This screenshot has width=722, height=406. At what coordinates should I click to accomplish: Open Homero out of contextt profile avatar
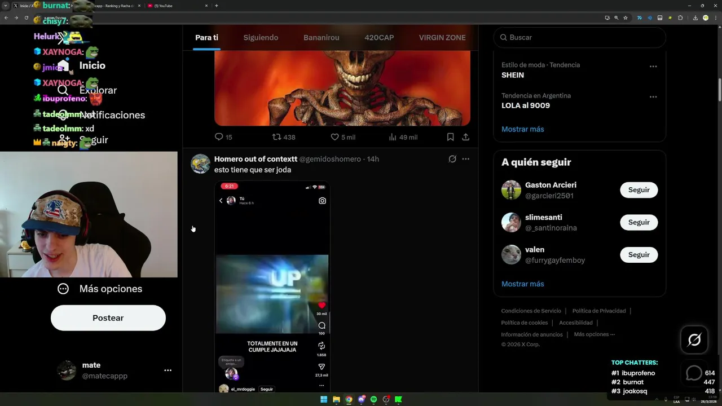click(x=200, y=164)
